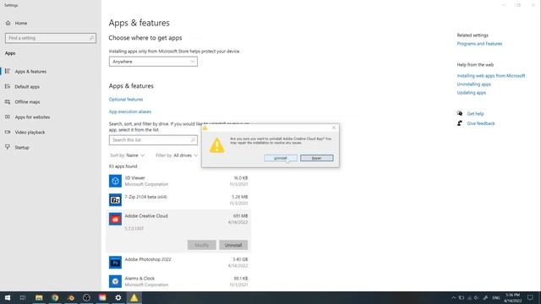Open Installing web apps from Microsoft link

[490, 76]
